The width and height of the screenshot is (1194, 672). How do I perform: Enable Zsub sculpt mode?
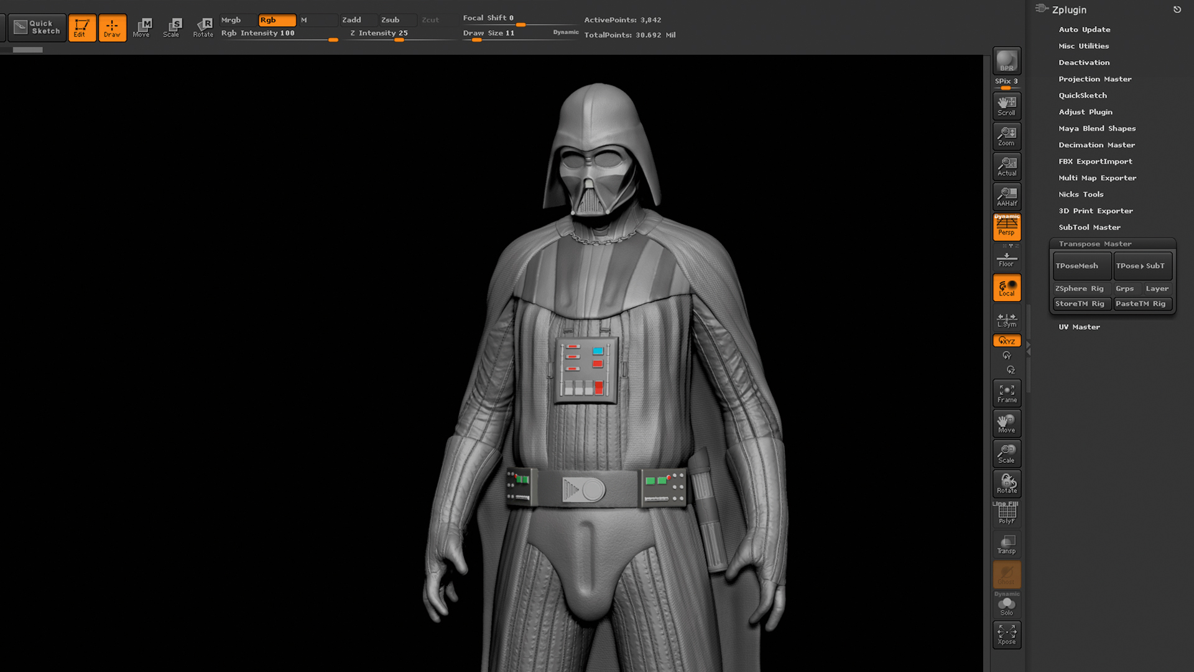point(398,20)
